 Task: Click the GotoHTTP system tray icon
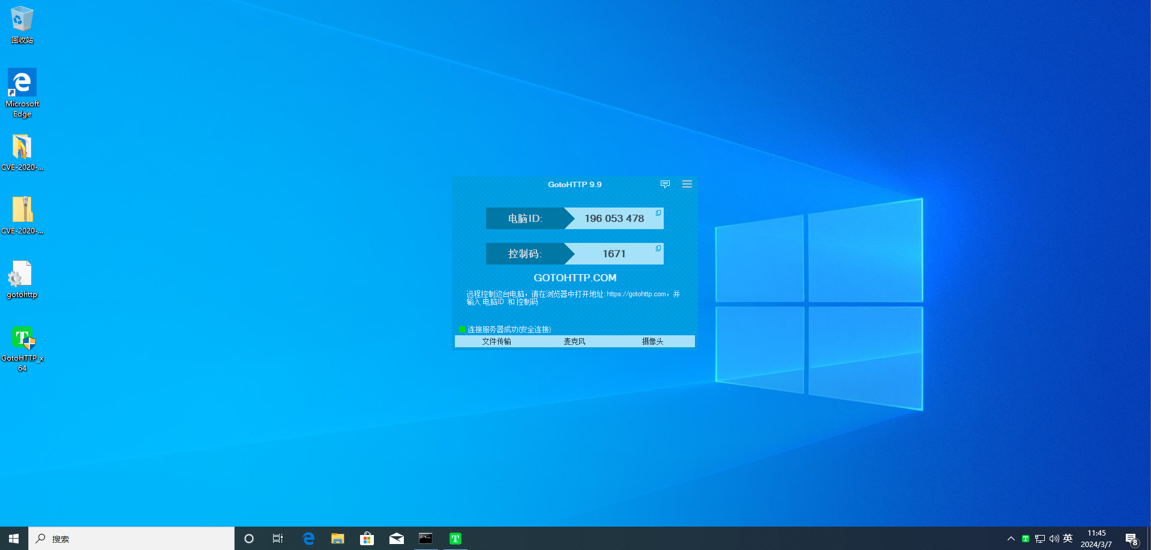coord(1026,539)
